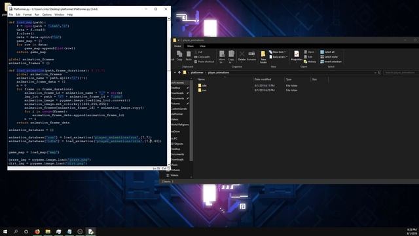Screen dimensions: 419x236
Task: Click platformer in the address breadcrumb
Action: click(197, 73)
